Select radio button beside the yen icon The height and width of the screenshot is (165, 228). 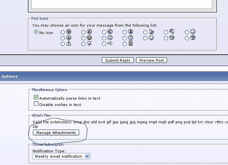125,32
